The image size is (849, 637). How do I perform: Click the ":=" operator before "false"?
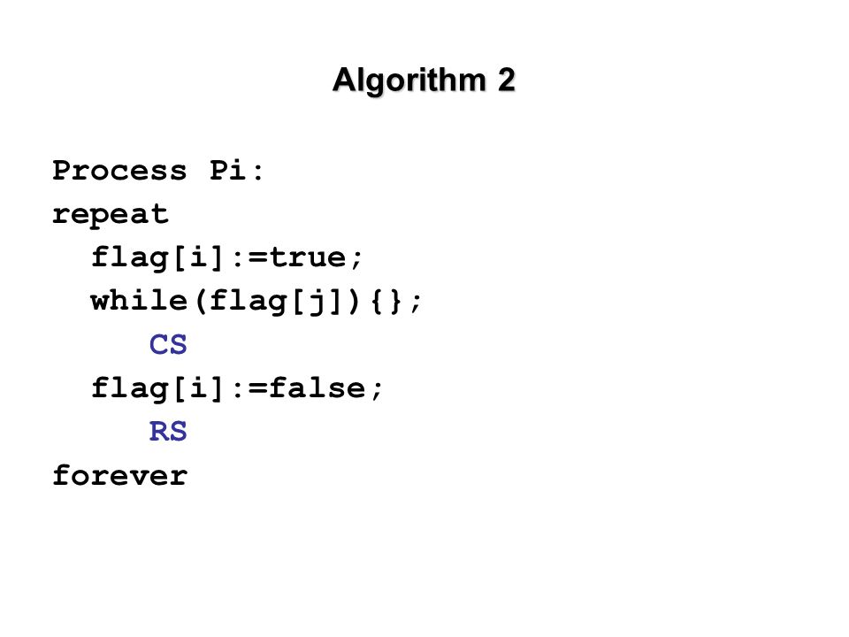tap(249, 389)
